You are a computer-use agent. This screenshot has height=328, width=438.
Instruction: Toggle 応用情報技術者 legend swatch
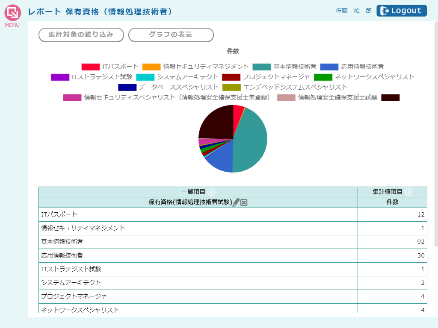tap(329, 67)
